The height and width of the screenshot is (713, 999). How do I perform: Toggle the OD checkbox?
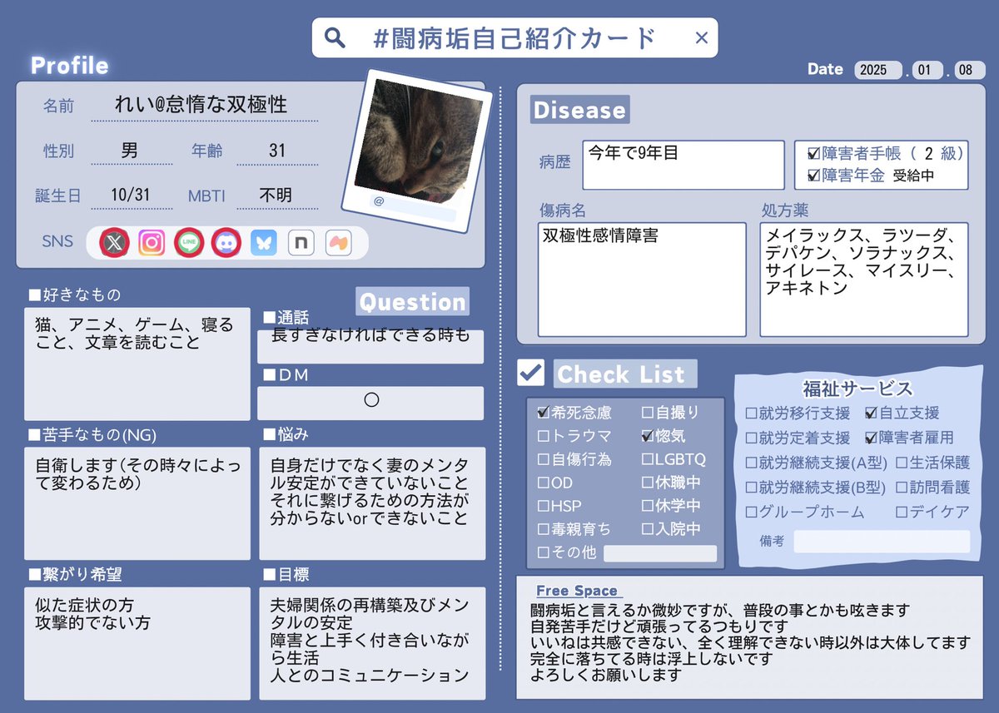click(x=544, y=482)
